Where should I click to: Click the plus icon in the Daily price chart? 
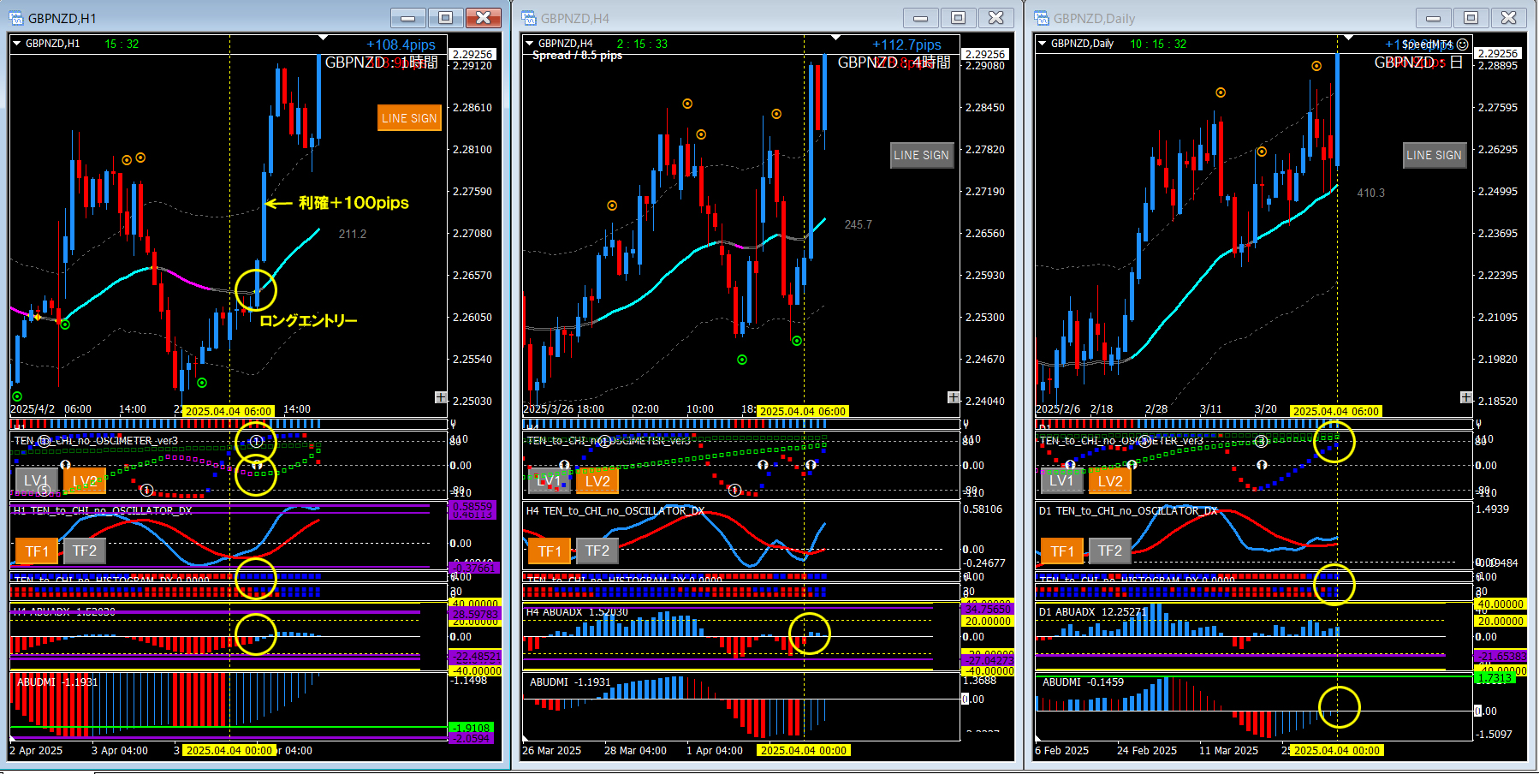point(1466,397)
